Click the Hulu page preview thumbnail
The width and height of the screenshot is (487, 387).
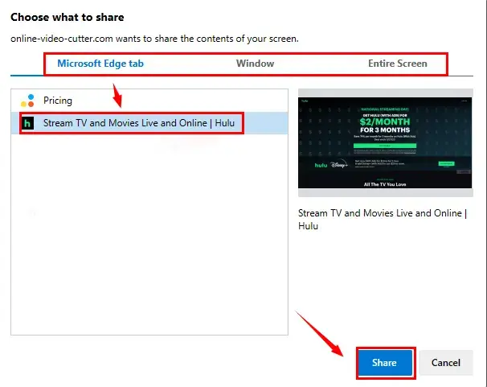click(385, 142)
